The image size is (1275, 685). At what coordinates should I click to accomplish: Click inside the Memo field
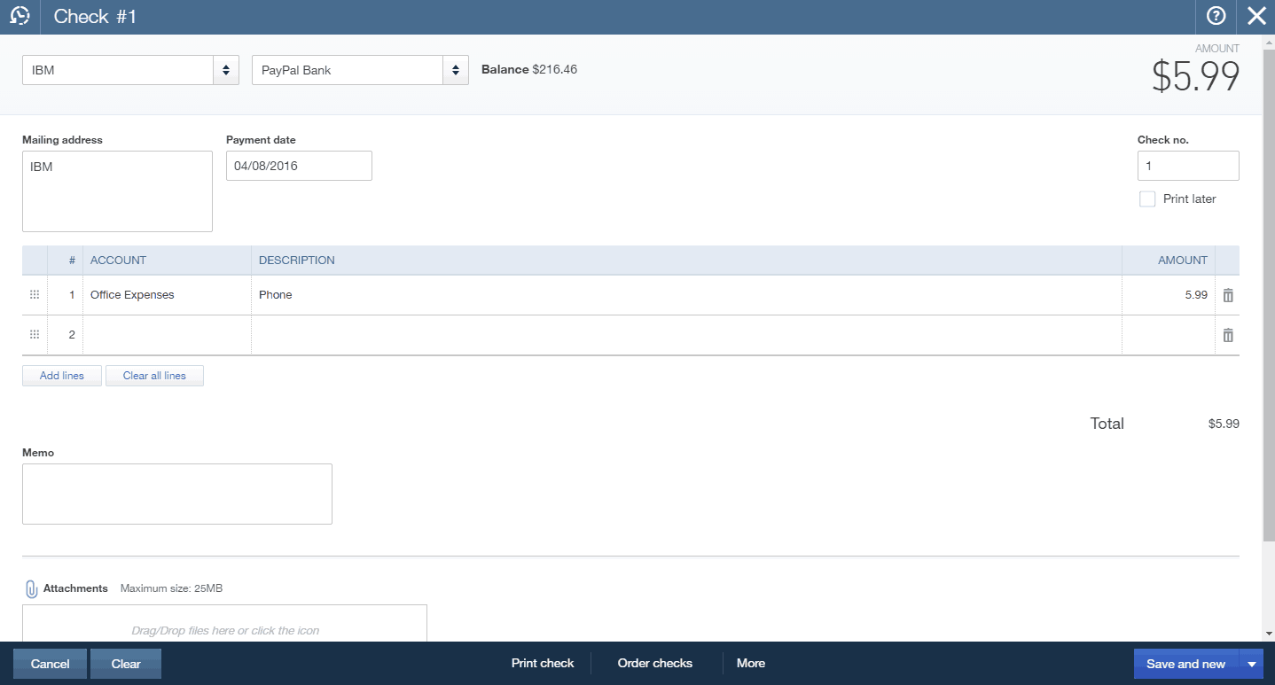tap(176, 494)
